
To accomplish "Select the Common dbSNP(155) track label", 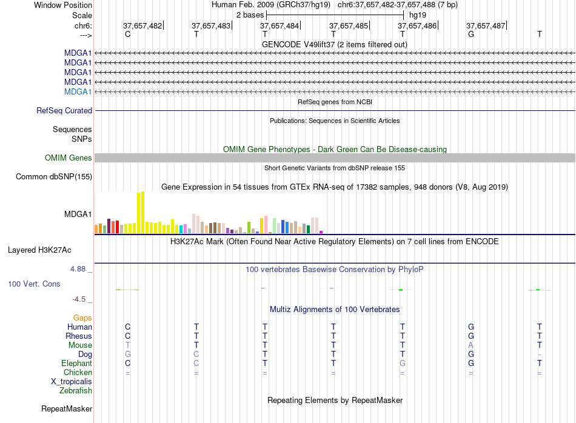I will (x=54, y=176).
